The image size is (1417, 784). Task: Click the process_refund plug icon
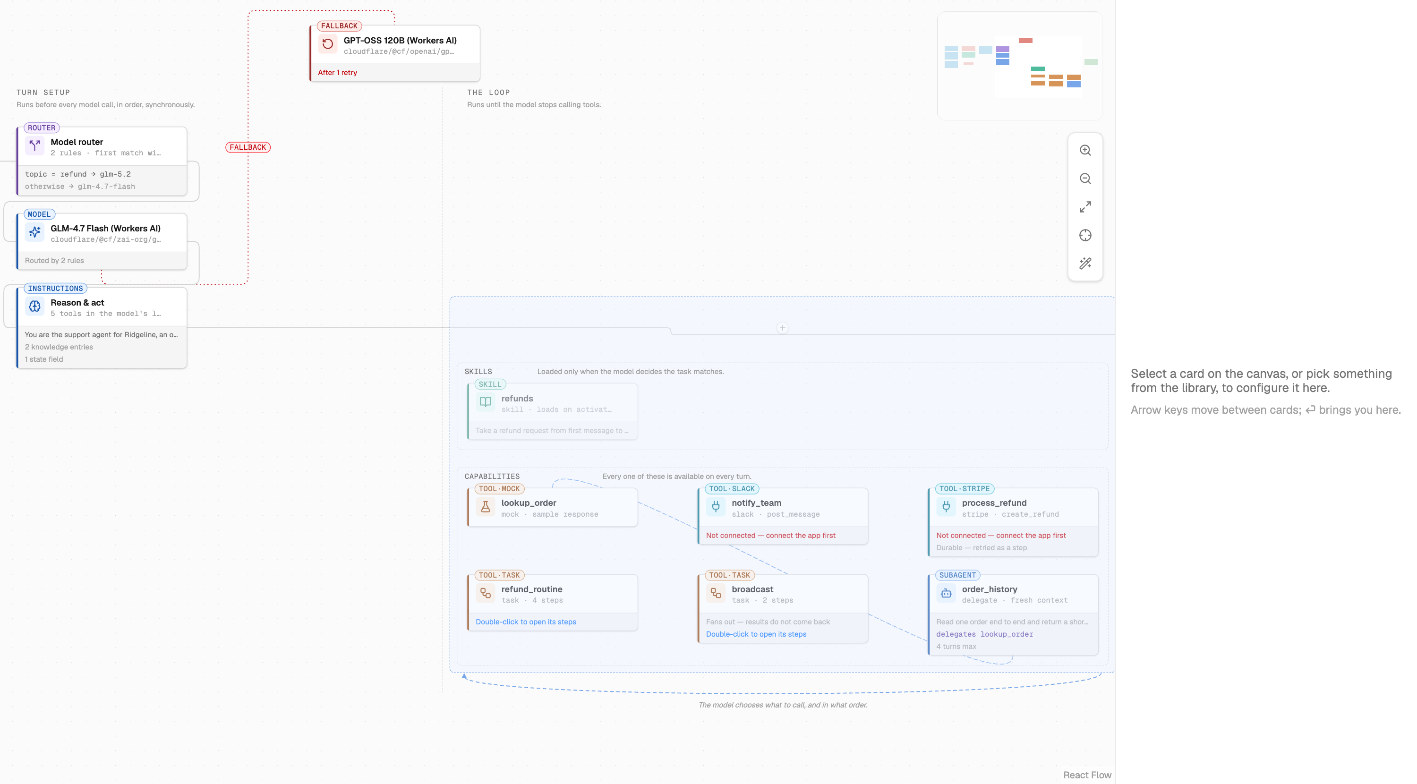tap(946, 507)
